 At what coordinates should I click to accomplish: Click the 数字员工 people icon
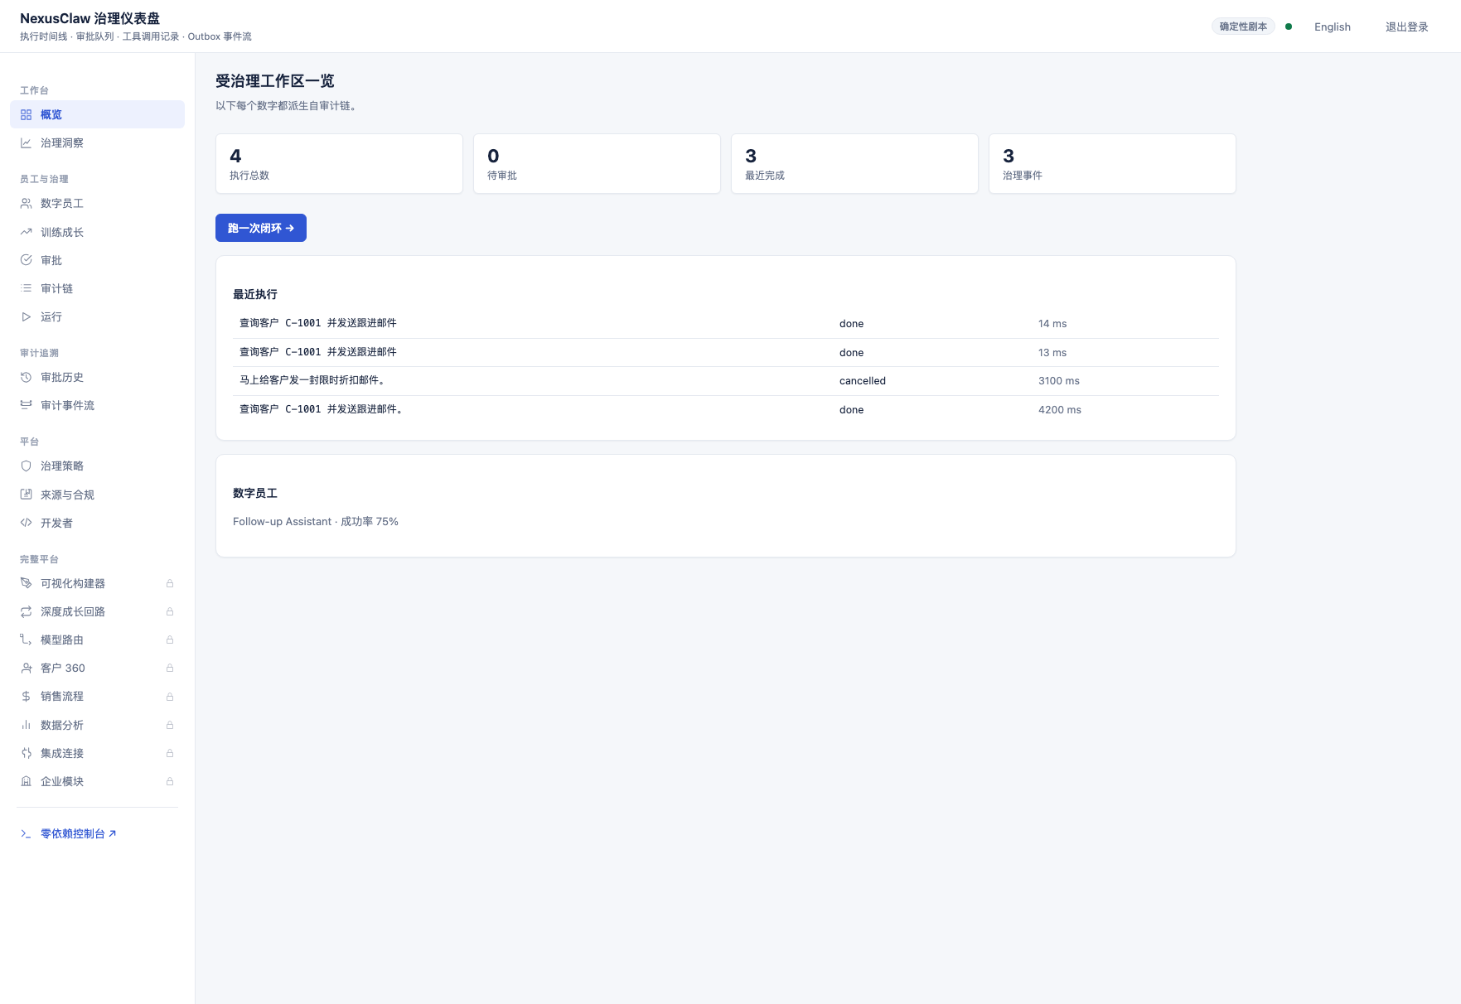coord(26,203)
